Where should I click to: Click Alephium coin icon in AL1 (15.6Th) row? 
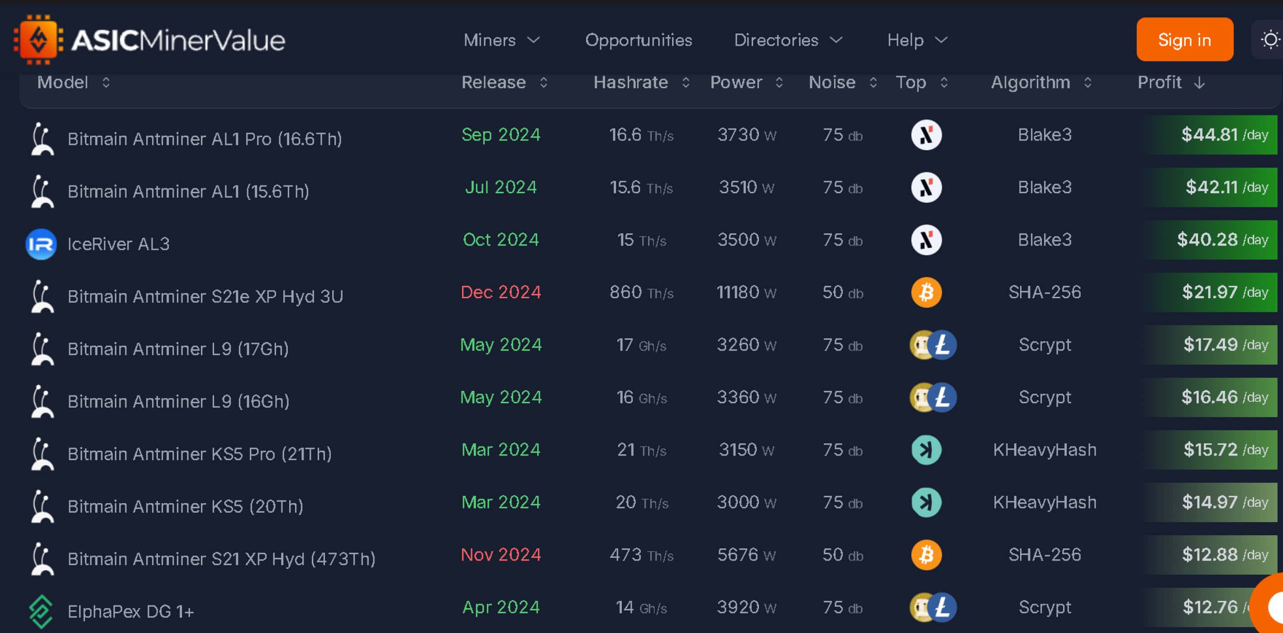click(926, 187)
